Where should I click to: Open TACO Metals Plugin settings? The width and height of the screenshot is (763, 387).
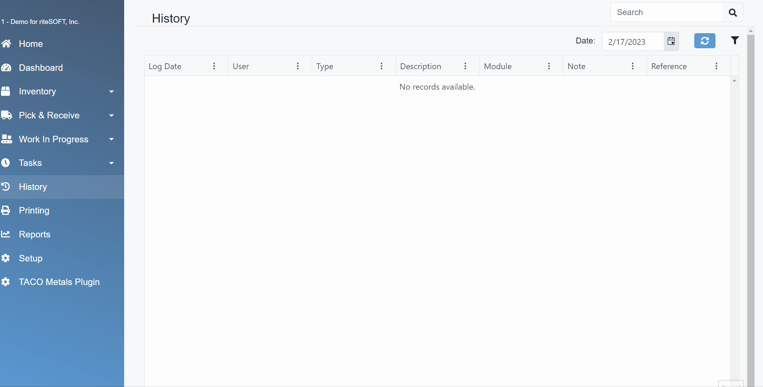tap(59, 282)
